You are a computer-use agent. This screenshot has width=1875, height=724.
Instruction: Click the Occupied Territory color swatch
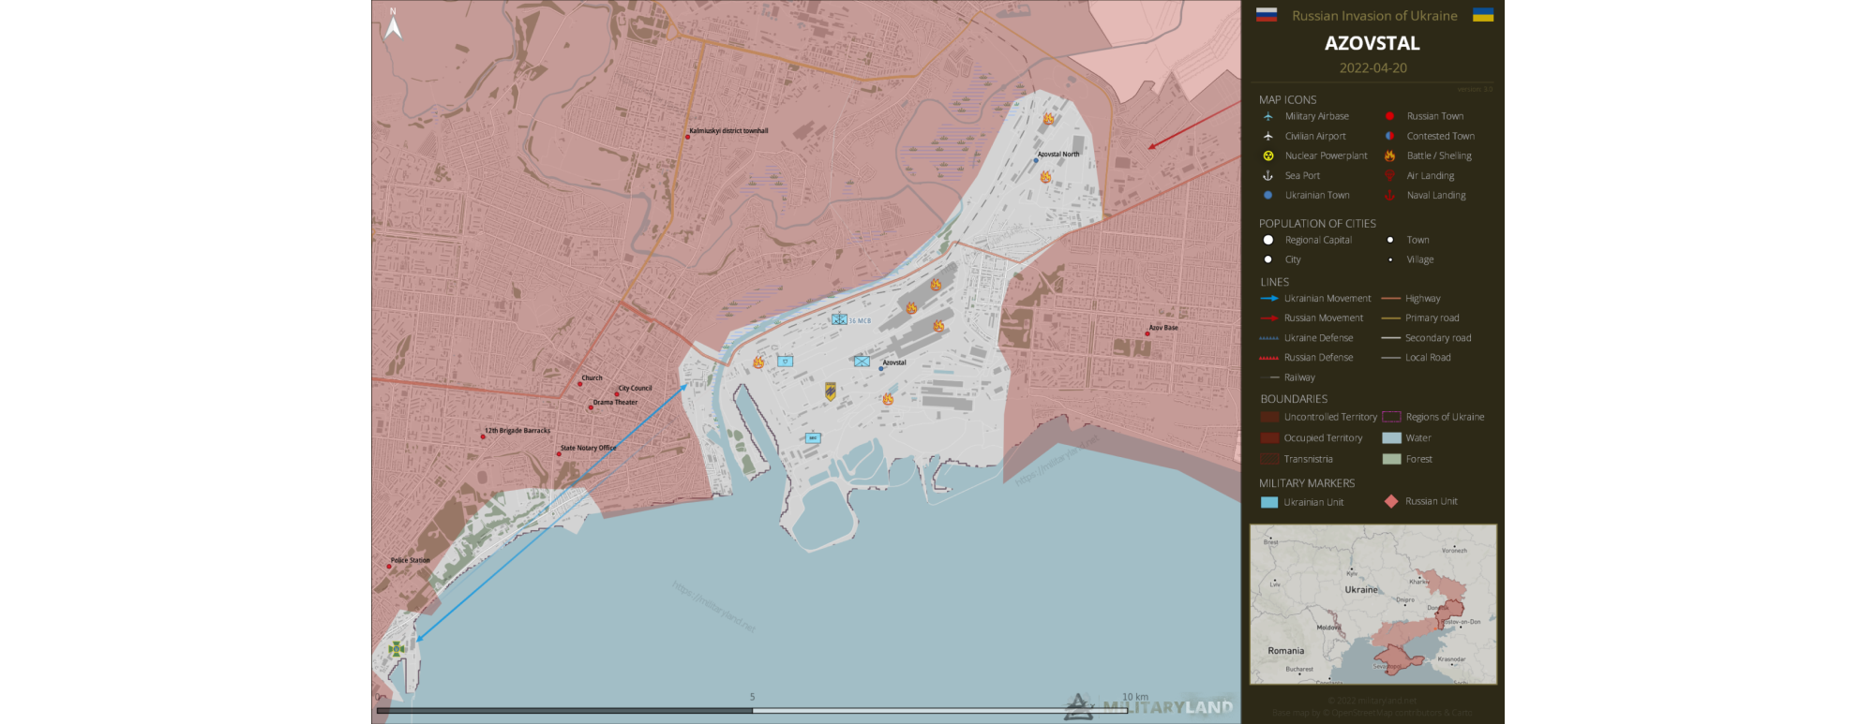pos(1269,437)
